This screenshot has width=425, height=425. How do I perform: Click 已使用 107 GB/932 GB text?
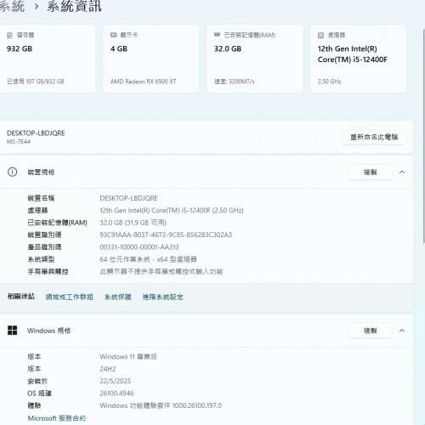[x=36, y=82]
